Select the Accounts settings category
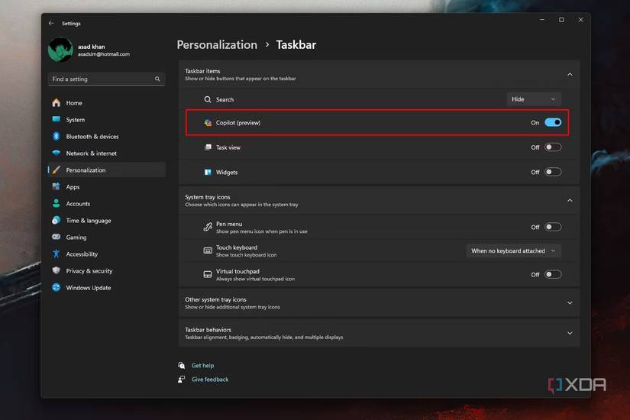The width and height of the screenshot is (630, 420). coord(106,203)
